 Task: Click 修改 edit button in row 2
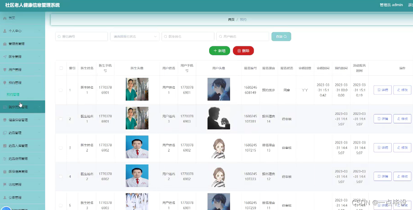pos(402,119)
